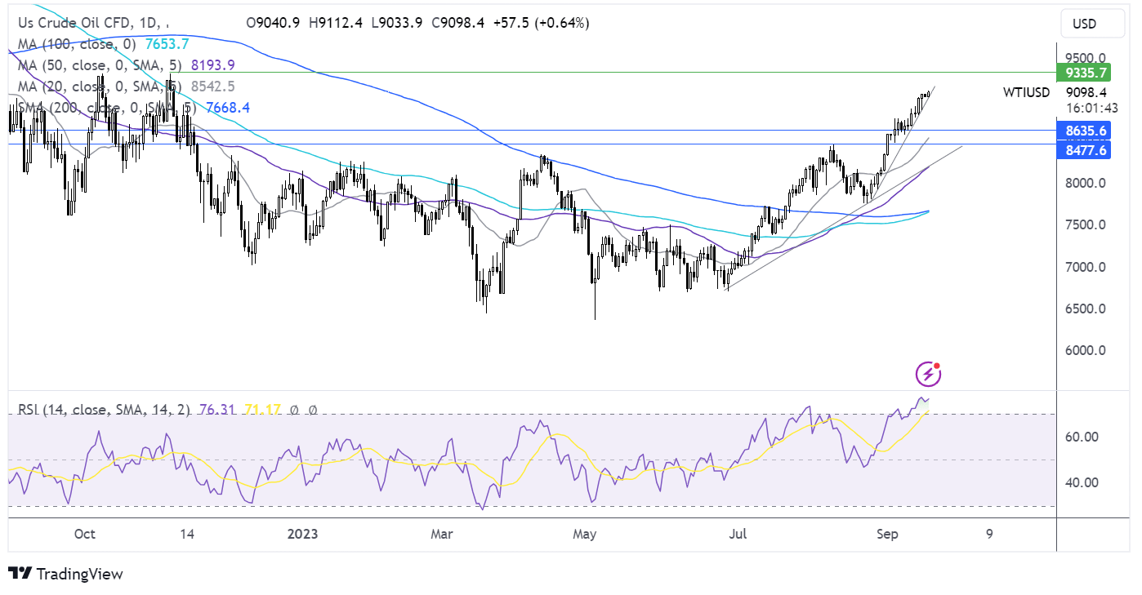Click the 14 label on time axis

click(187, 535)
